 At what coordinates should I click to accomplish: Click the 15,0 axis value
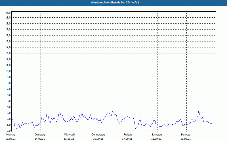click(9, 41)
